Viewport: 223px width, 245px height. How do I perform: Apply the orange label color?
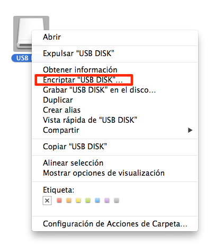[69, 201]
